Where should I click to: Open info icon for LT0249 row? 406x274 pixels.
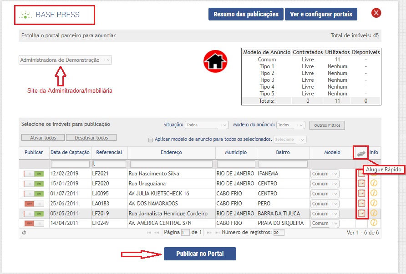tap(374, 223)
